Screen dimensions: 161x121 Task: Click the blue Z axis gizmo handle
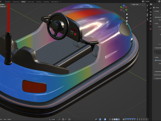click(124, 5)
